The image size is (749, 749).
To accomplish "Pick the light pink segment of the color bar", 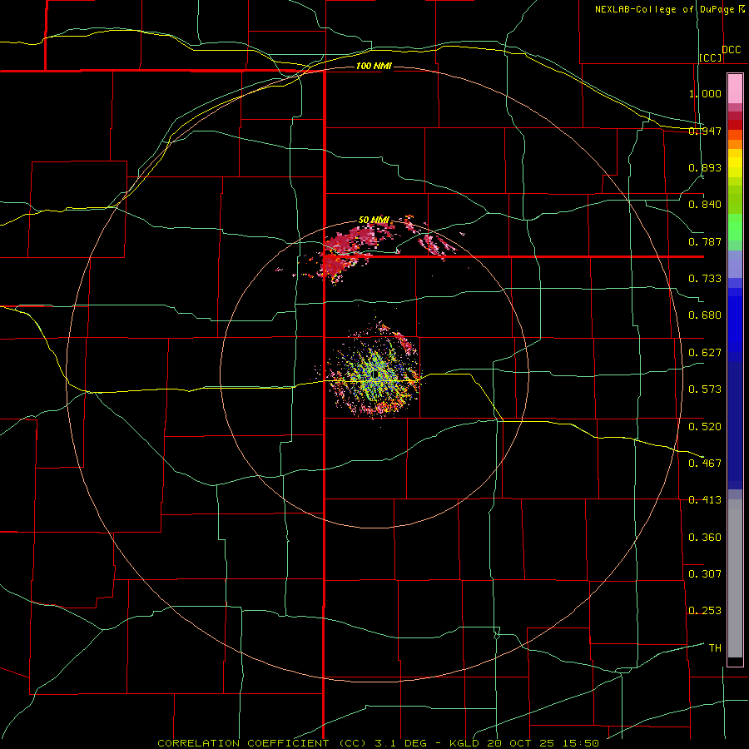I will [735, 89].
